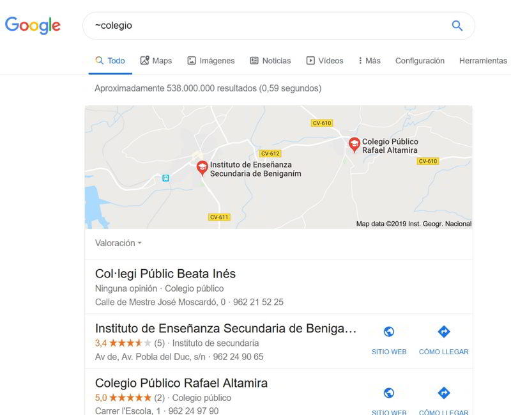Switch to the Maps tab

point(156,61)
